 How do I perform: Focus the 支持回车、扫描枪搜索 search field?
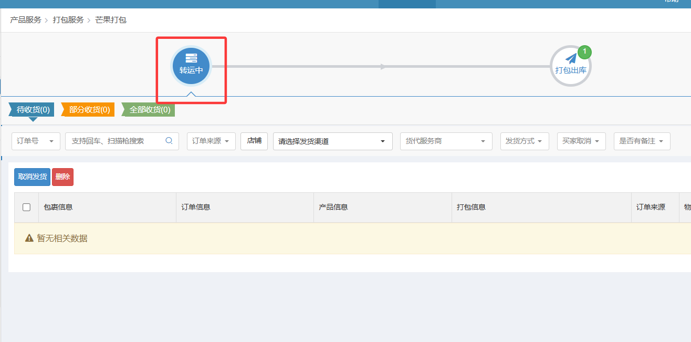tap(116, 141)
